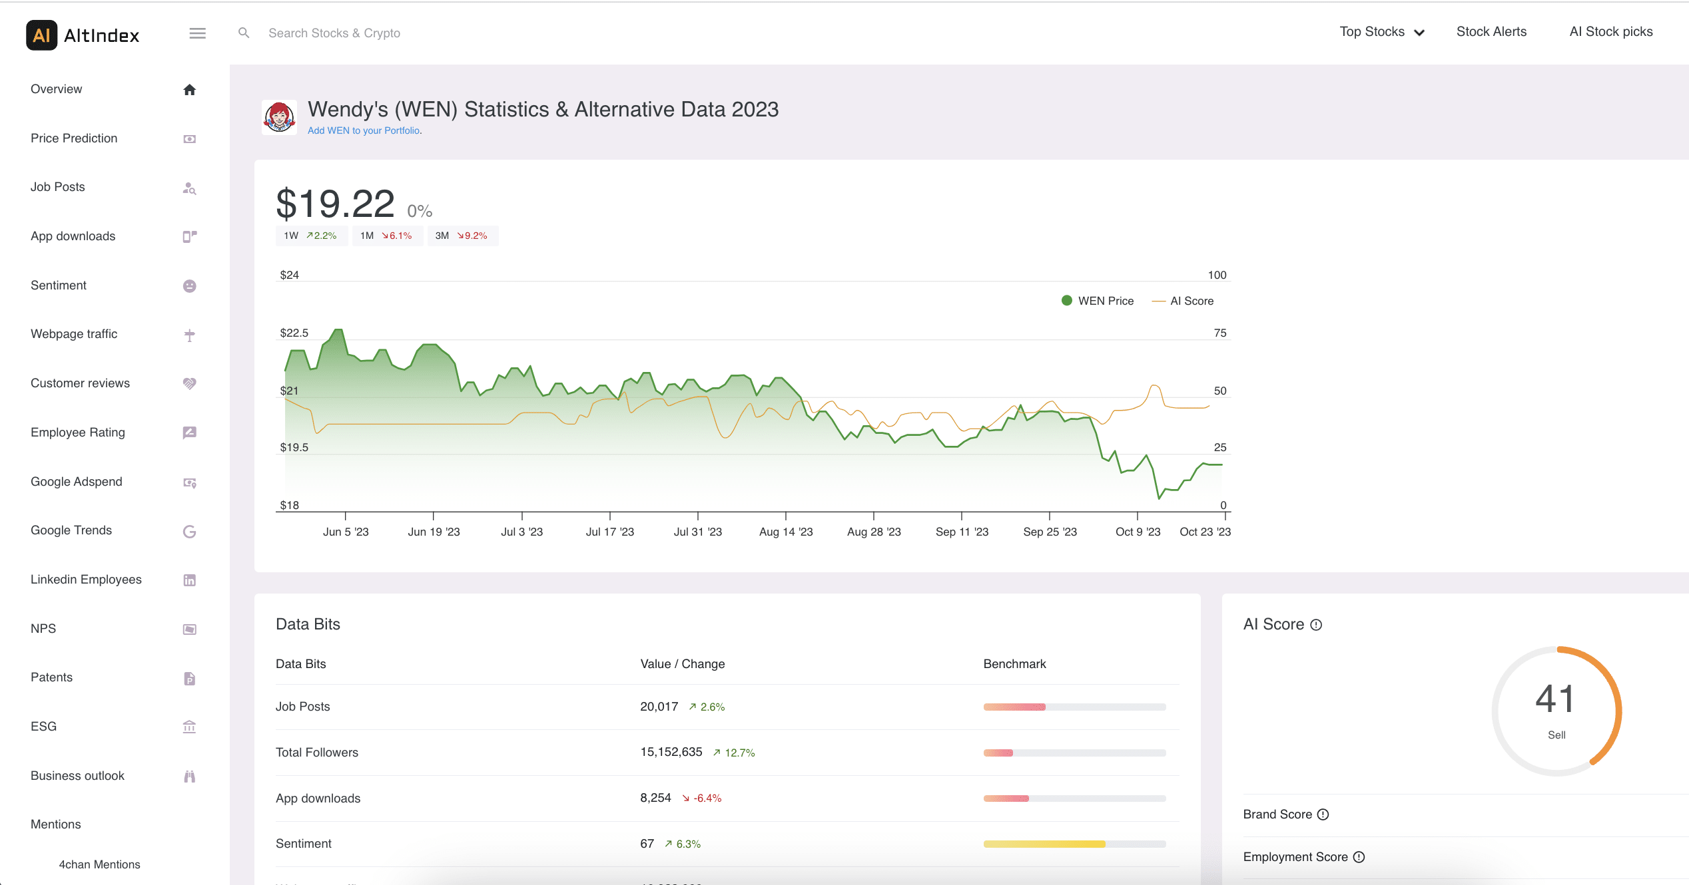This screenshot has width=1689, height=885.
Task: Open Linkedin Employees section
Action: point(86,580)
